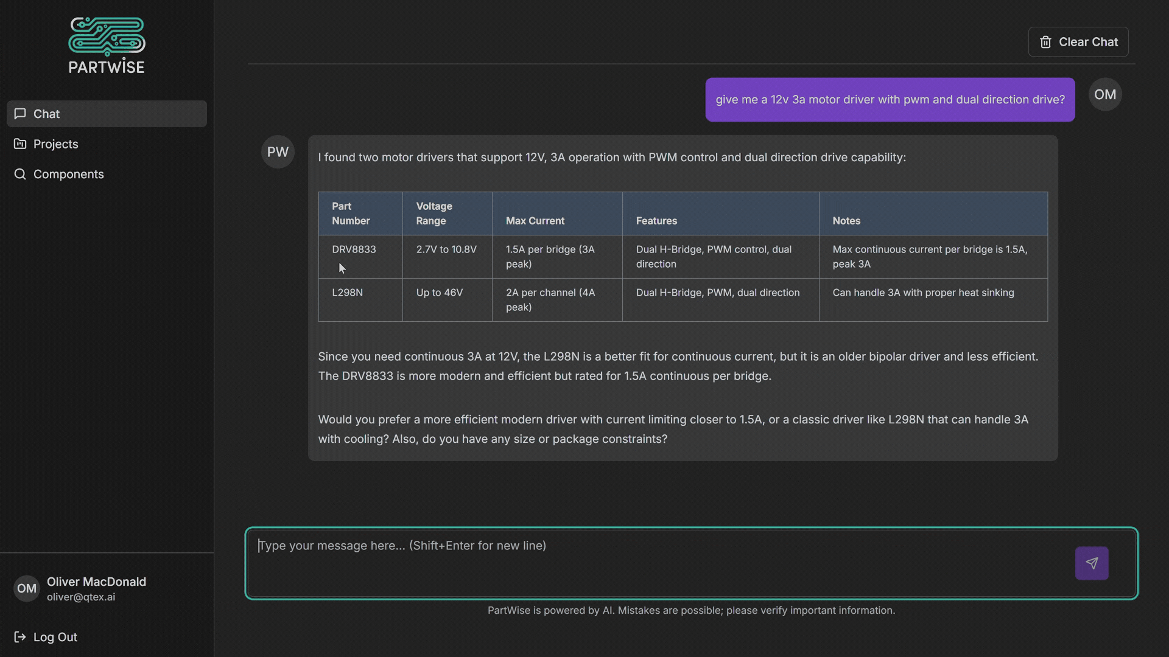Click the Projects folder icon in sidebar

20,144
